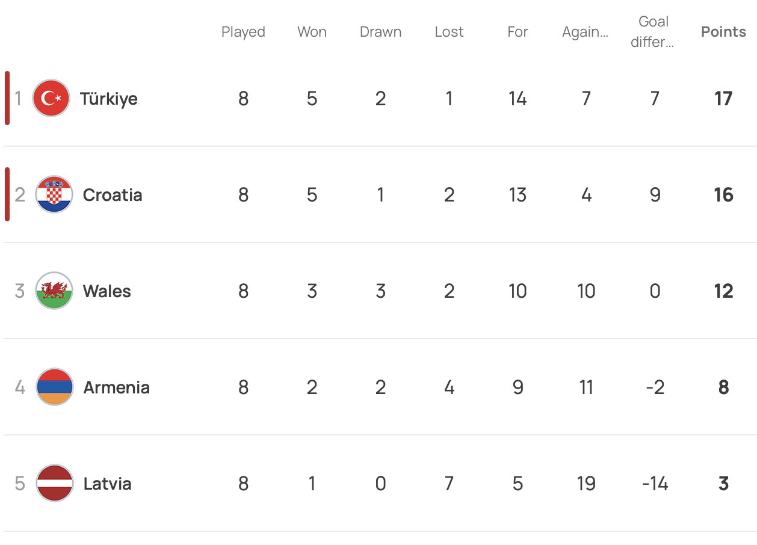Click the Wales dragon flag icon

(x=54, y=291)
